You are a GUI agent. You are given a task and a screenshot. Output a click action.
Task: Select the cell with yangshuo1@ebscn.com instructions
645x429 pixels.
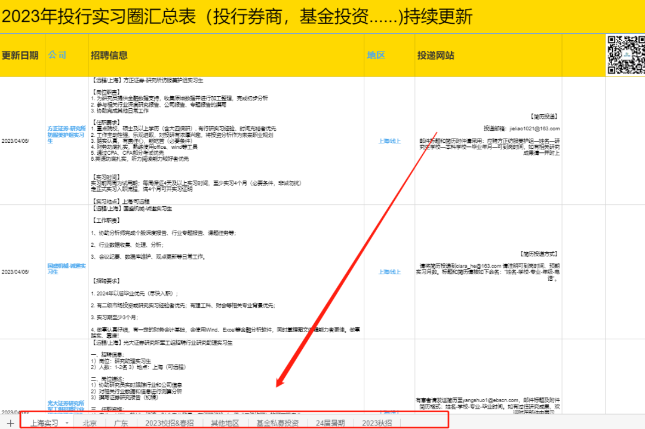(489, 376)
